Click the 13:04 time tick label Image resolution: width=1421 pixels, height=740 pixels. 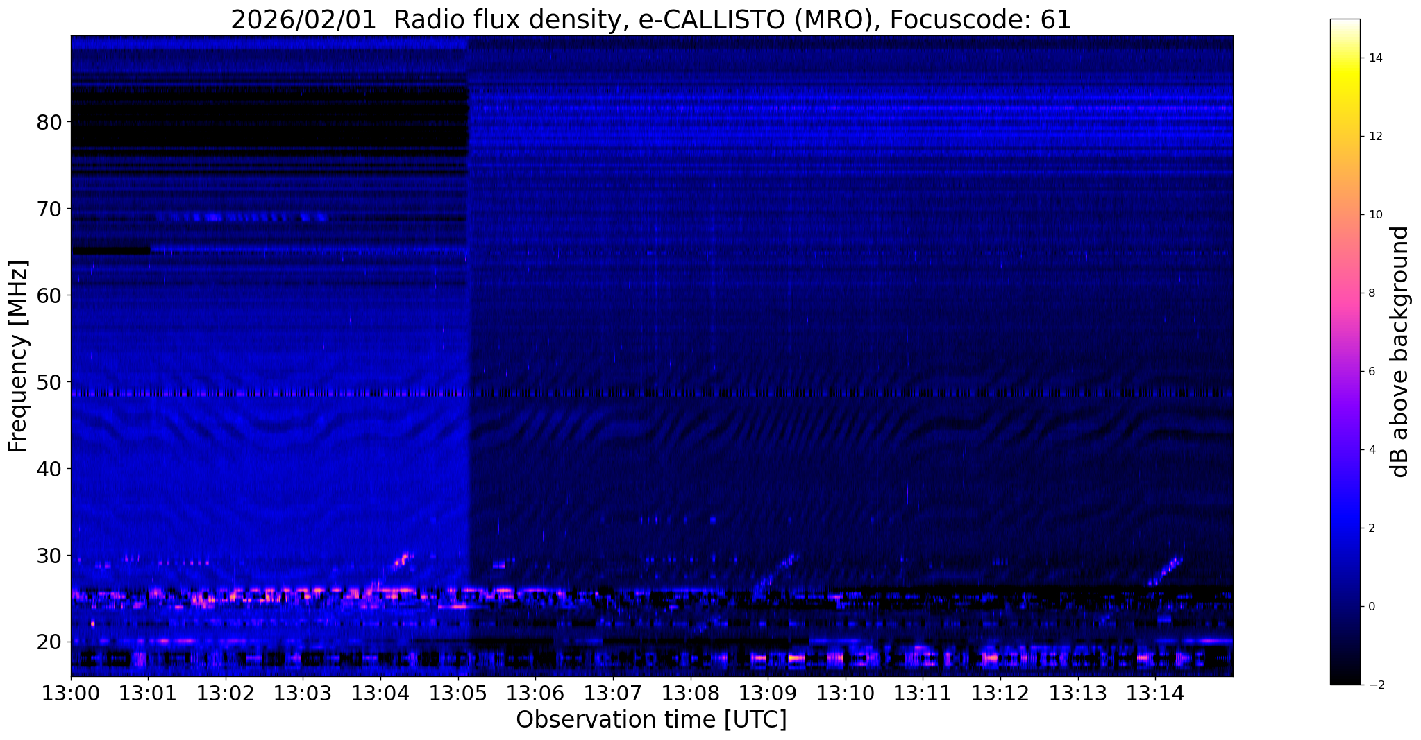[x=380, y=694]
